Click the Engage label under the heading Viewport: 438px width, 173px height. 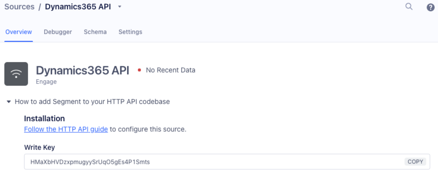point(46,82)
